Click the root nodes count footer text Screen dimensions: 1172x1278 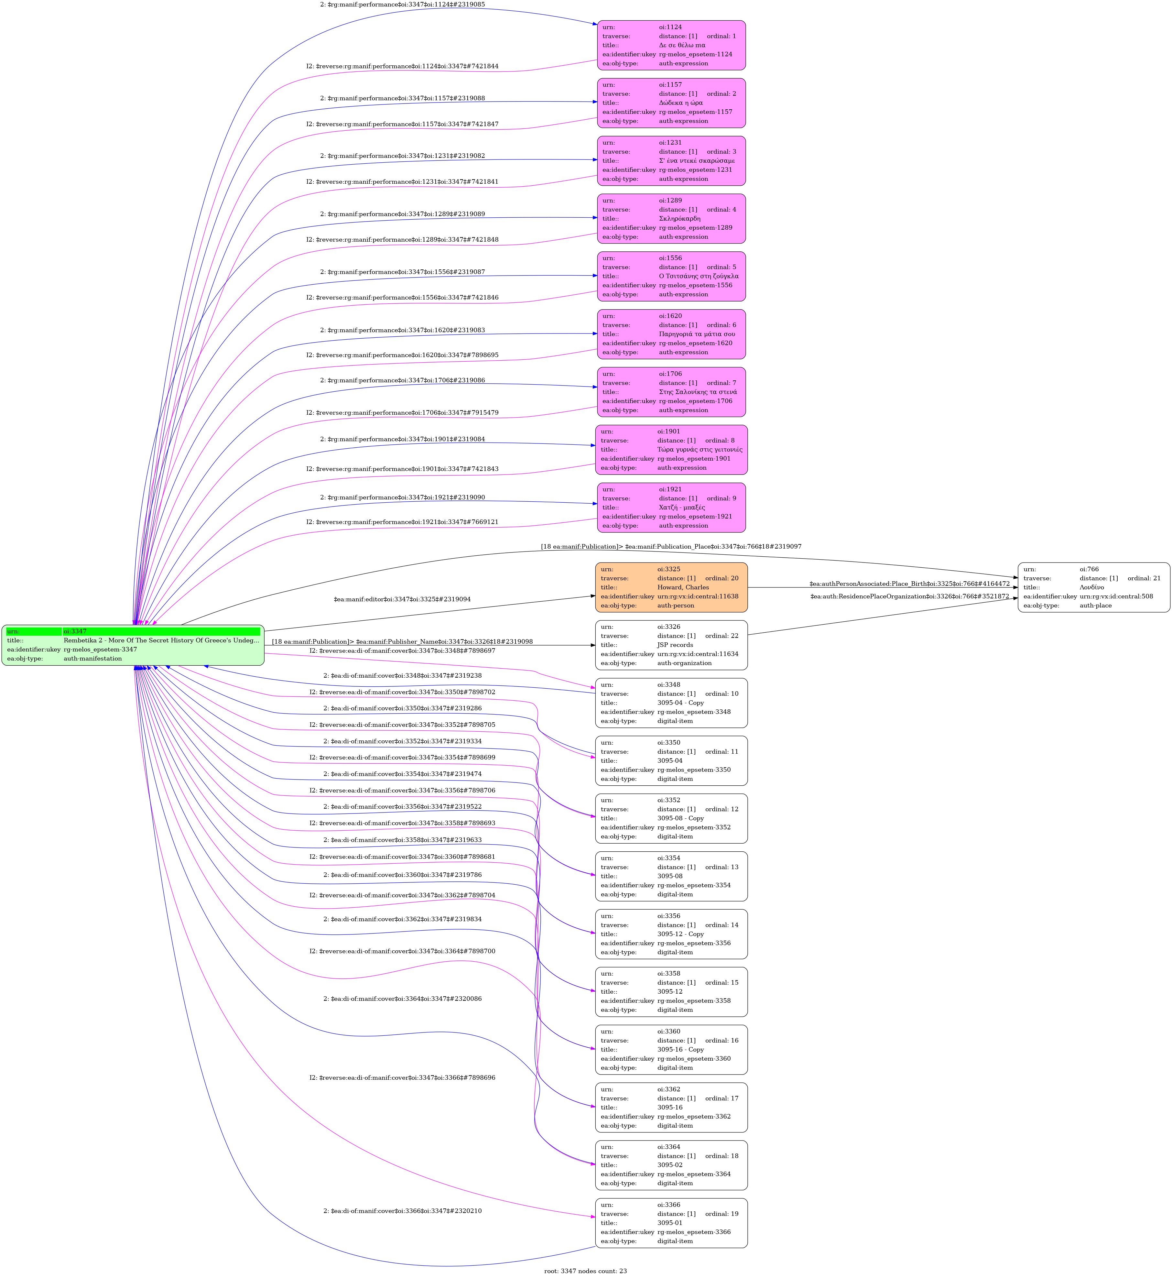coord(585,1270)
